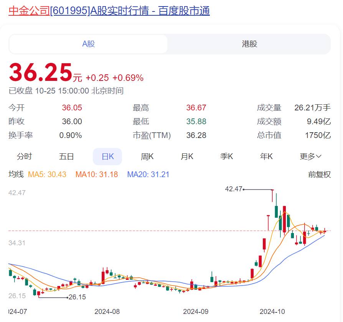Select the 季K quarterly chart
343x322 pixels.
[227, 156]
